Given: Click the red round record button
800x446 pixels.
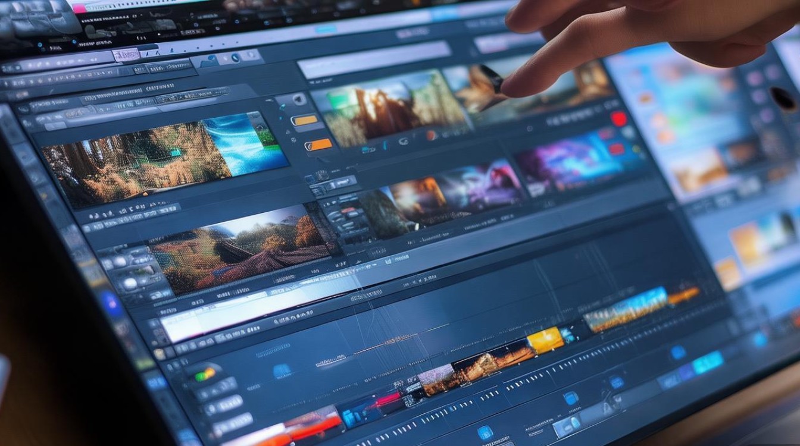Looking at the screenshot, I should click(x=619, y=119).
